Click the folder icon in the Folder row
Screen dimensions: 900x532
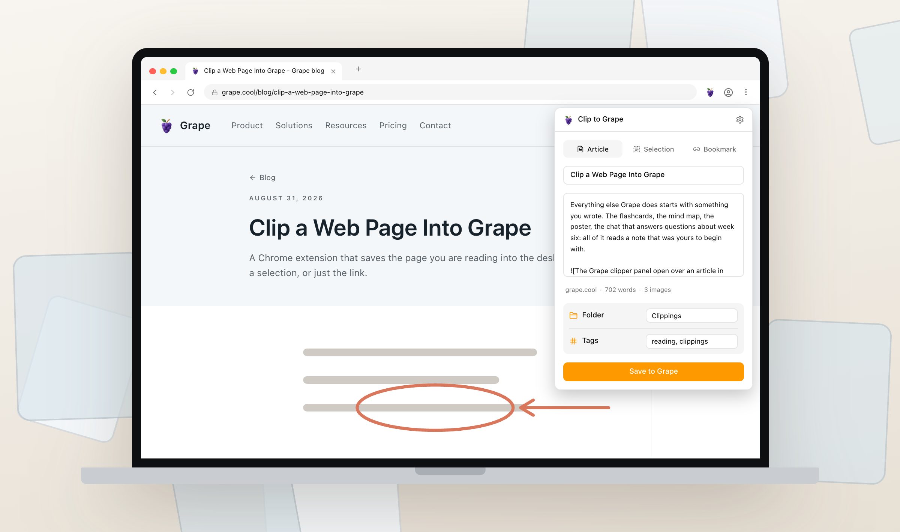pos(573,315)
